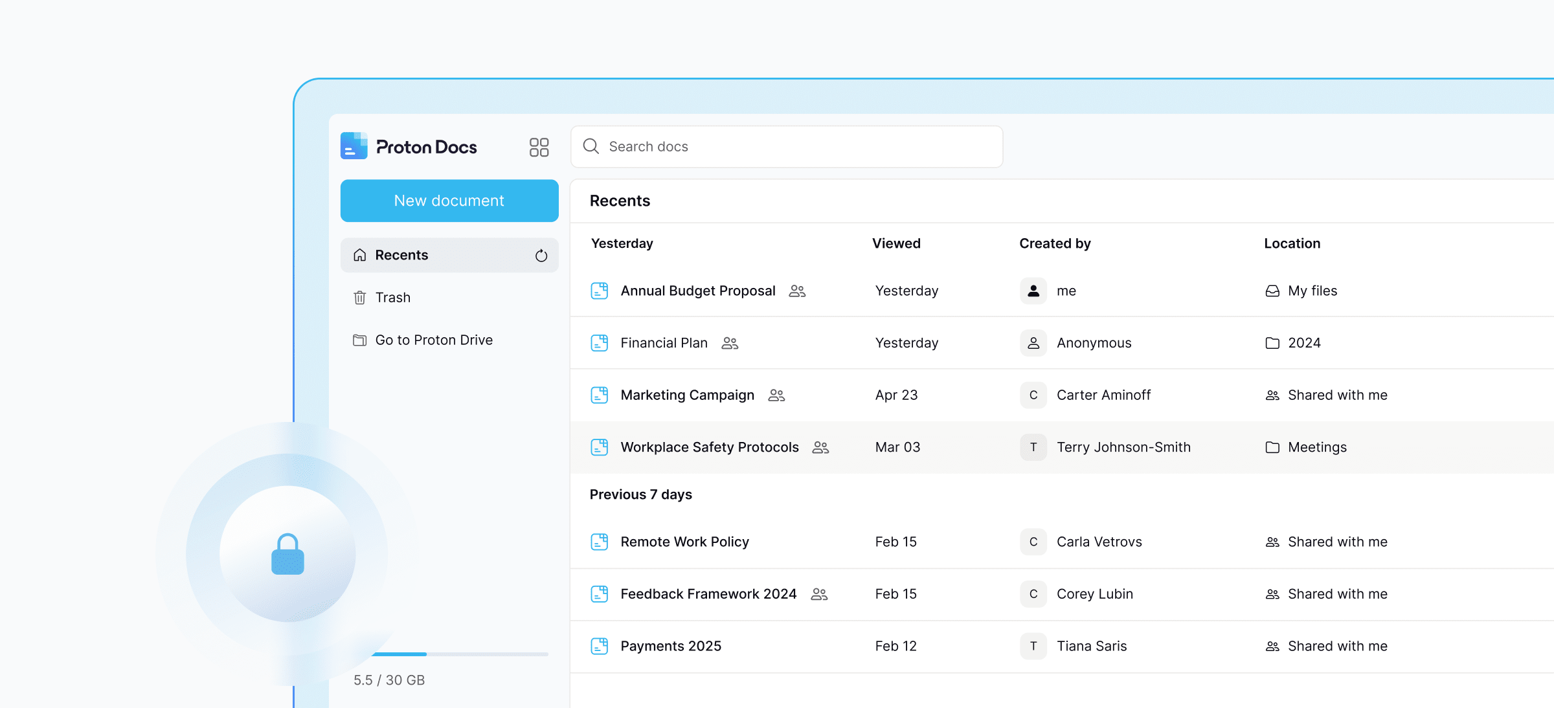Click 'Mar 03' viewed date
This screenshot has width=1554, height=708.
[x=897, y=447]
